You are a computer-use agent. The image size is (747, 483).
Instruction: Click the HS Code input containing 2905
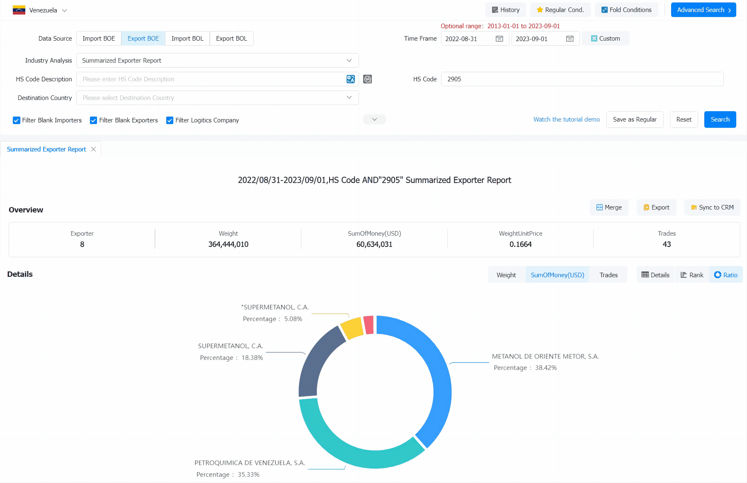[x=582, y=79]
